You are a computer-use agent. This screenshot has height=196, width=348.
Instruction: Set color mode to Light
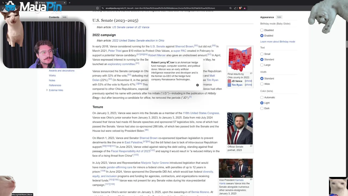click(262, 103)
